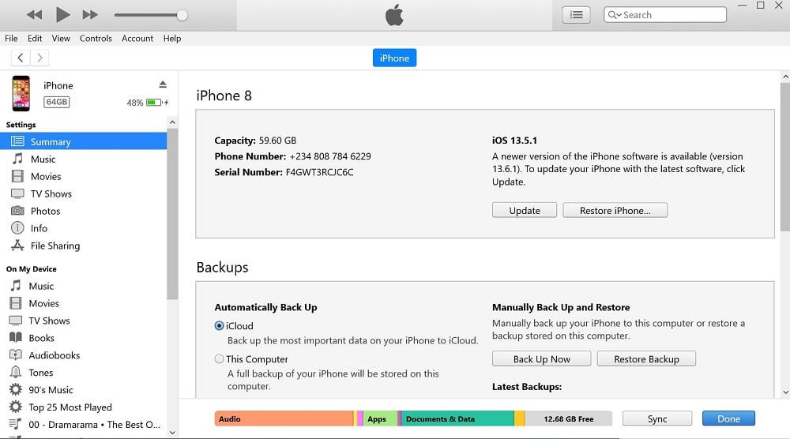Select the iCloud backup radio button
The height and width of the screenshot is (439, 790).
[x=219, y=326]
